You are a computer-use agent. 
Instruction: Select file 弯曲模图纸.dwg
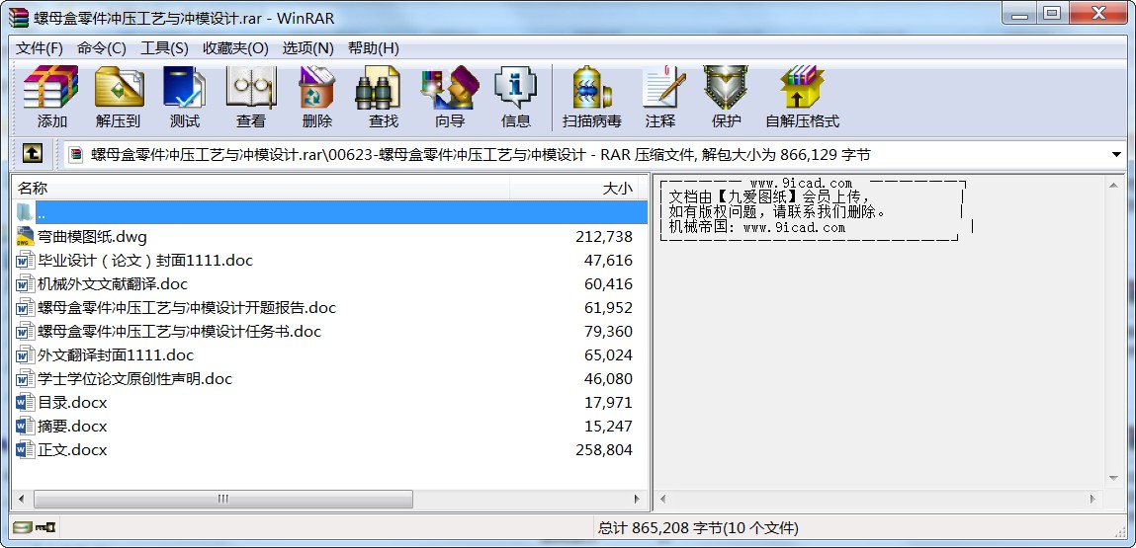click(x=92, y=237)
